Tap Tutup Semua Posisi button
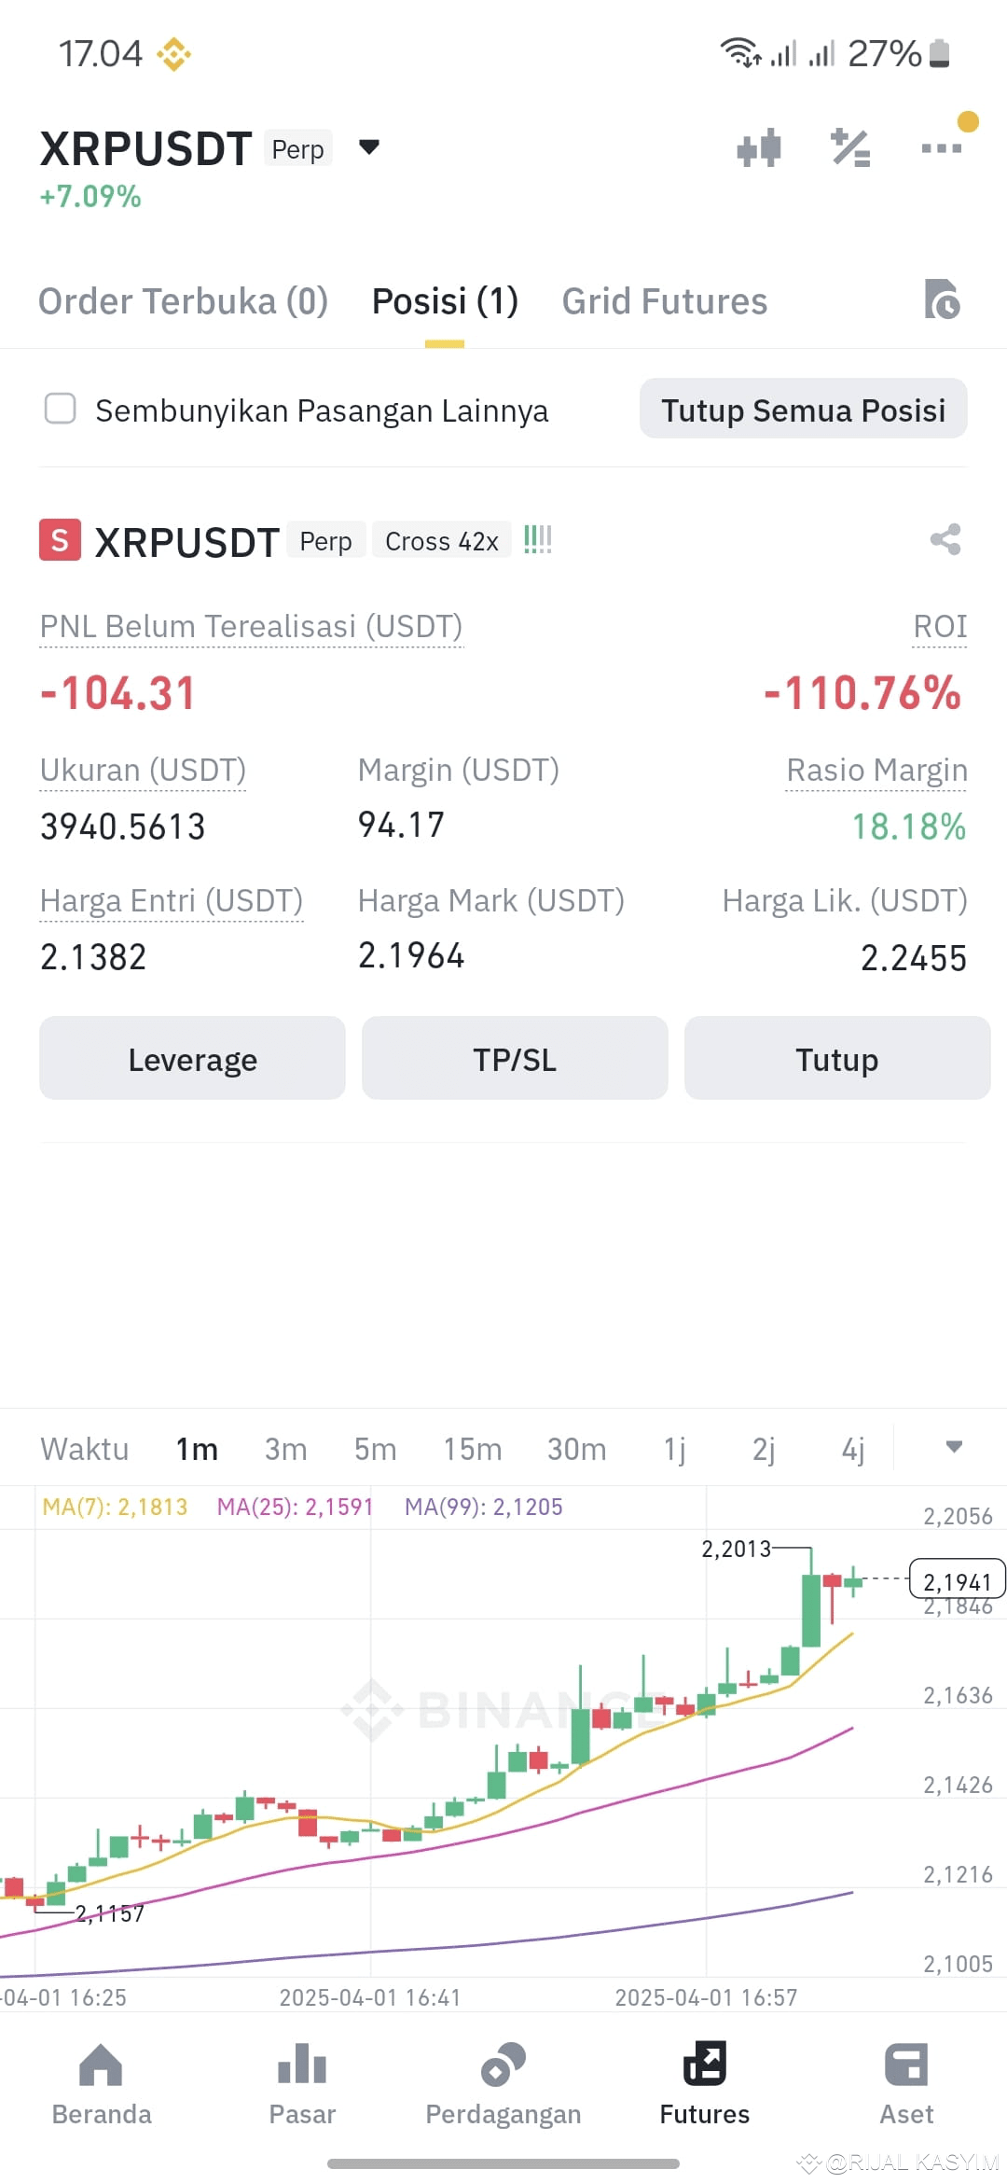Image resolution: width=1007 pixels, height=2183 pixels. click(804, 410)
